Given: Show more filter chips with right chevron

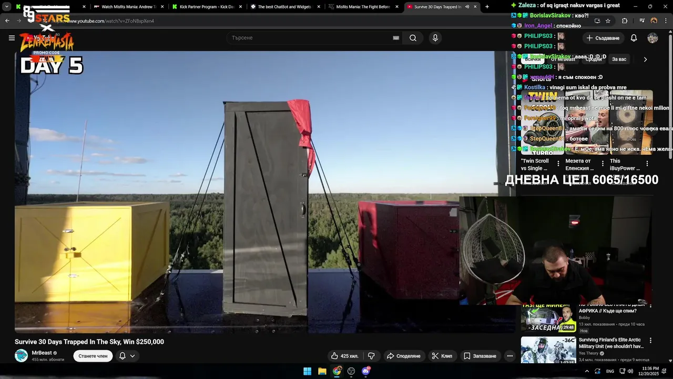Looking at the screenshot, I should (x=645, y=59).
